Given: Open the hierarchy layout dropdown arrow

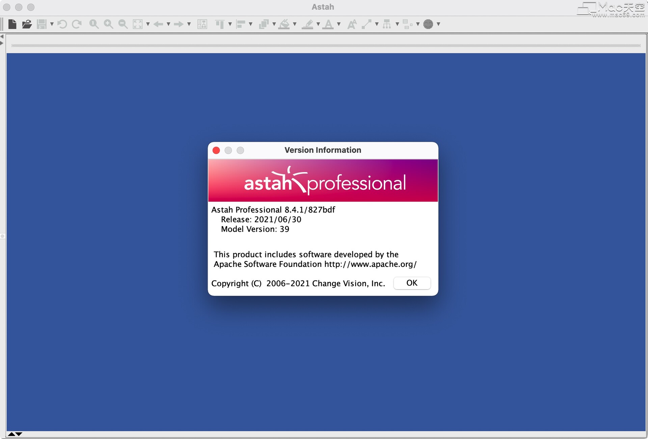Looking at the screenshot, I should coord(397,24).
